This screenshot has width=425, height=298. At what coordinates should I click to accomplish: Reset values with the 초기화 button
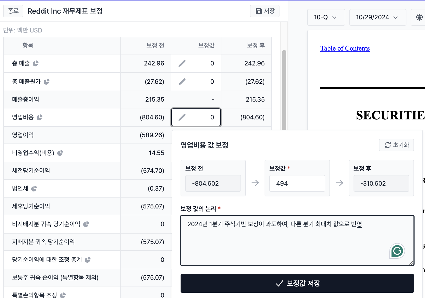(x=396, y=145)
